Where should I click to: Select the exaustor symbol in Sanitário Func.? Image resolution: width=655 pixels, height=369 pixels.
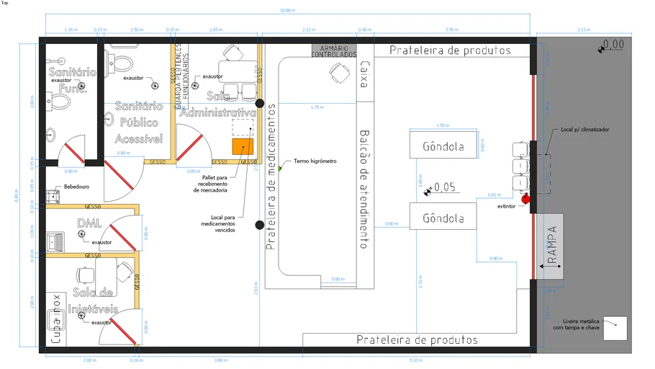pyautogui.click(x=81, y=86)
